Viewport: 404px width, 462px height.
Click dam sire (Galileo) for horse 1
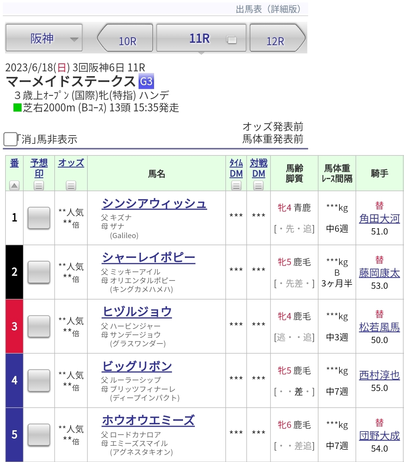point(124,235)
